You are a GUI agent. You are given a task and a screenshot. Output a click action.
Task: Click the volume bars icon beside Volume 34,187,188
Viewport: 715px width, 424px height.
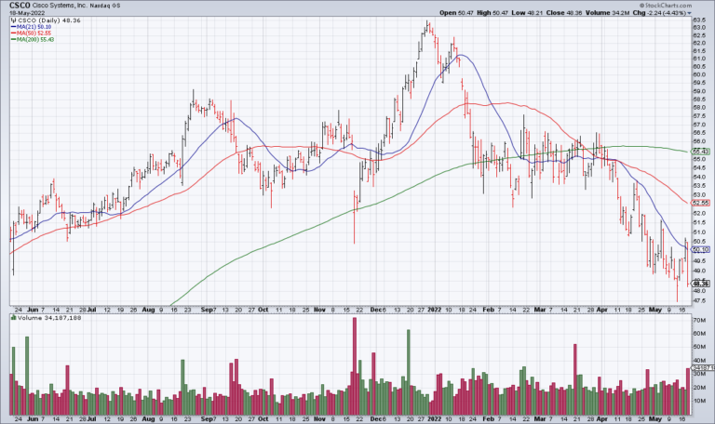[14, 317]
